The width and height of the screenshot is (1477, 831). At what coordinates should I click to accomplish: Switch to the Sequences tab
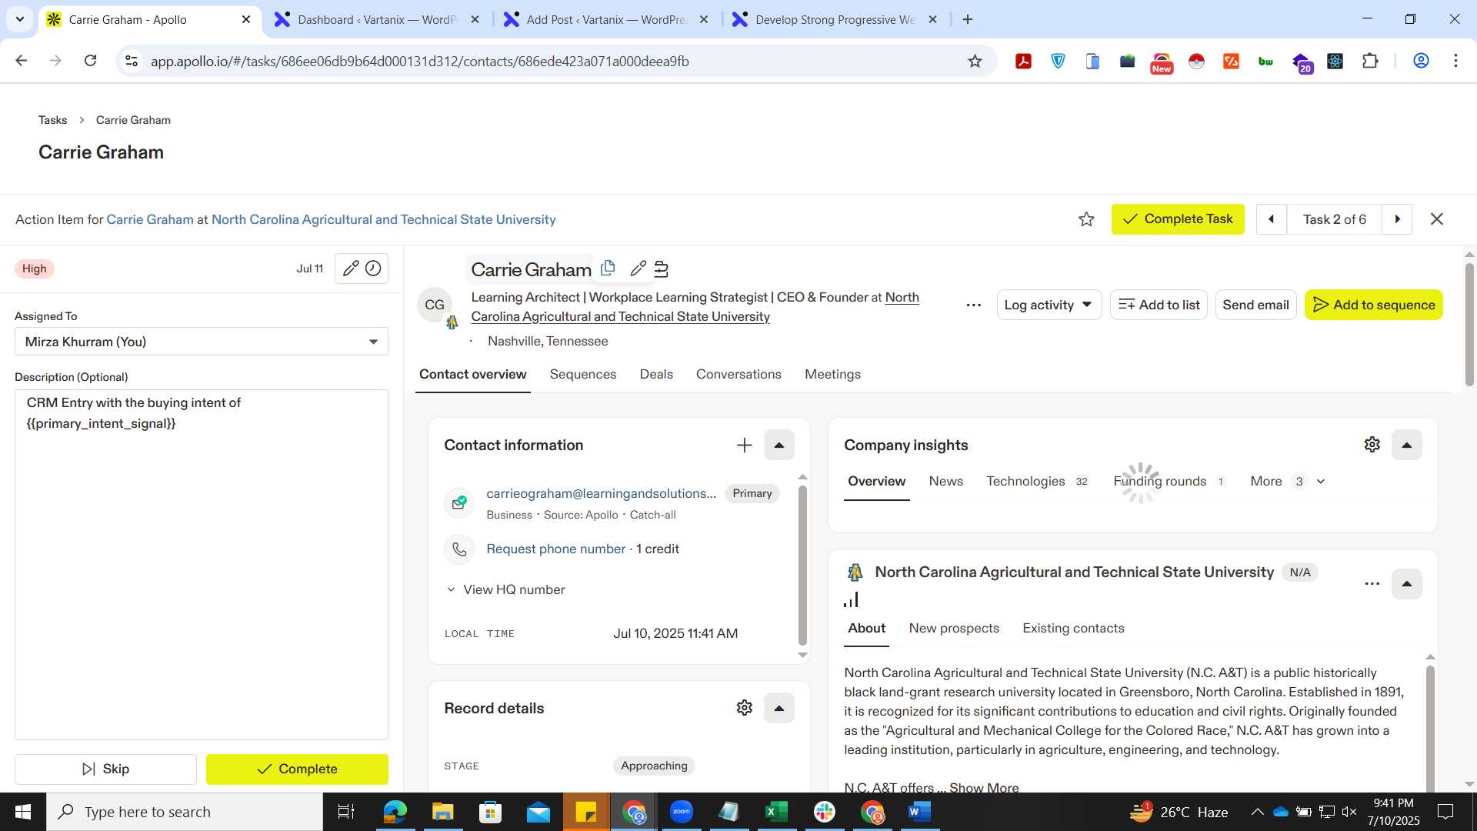click(x=582, y=374)
